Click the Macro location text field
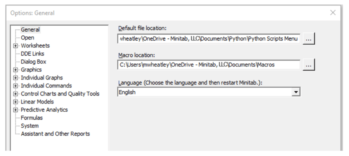Viewport: 349px width, 156px height. coord(209,65)
